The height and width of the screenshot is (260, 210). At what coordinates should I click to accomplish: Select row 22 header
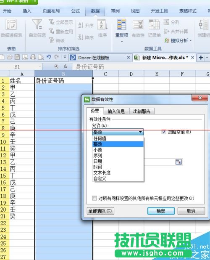pyautogui.click(x=5, y=223)
